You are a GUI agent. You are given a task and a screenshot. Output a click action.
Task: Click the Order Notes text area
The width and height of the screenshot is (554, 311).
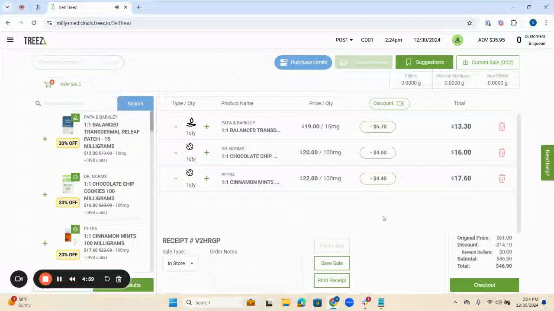(x=256, y=272)
